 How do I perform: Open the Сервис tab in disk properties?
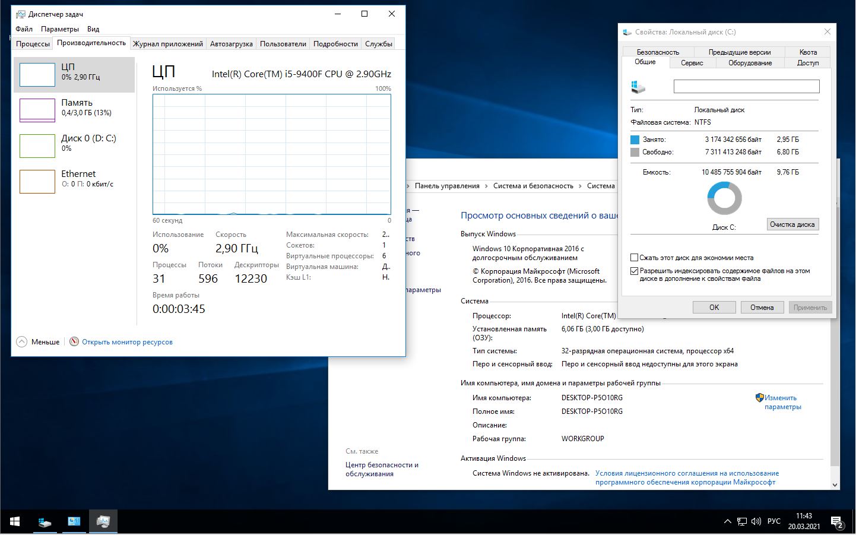click(x=692, y=62)
